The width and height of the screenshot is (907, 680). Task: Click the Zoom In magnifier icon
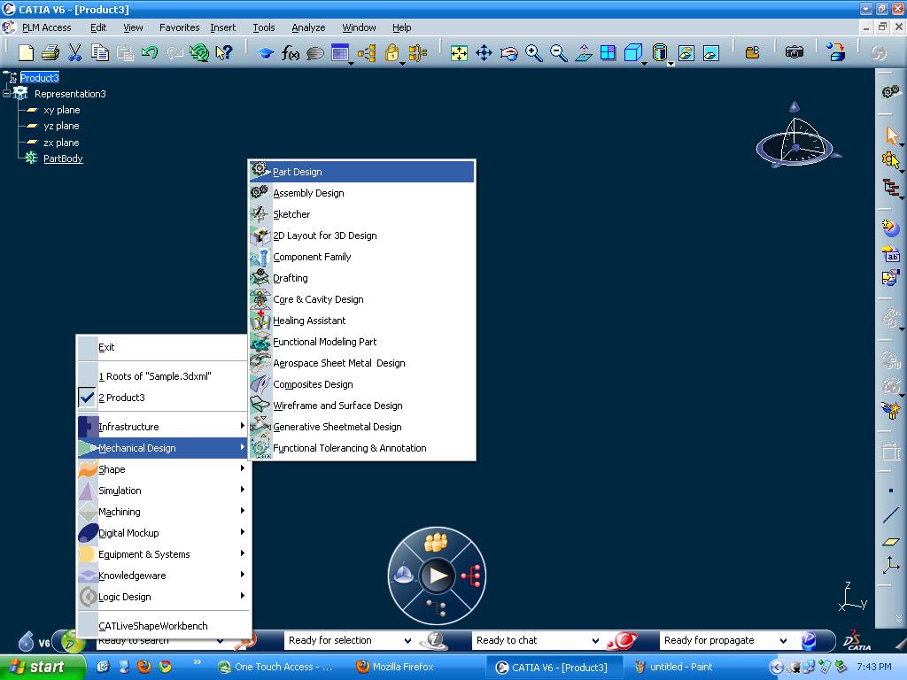tap(533, 53)
